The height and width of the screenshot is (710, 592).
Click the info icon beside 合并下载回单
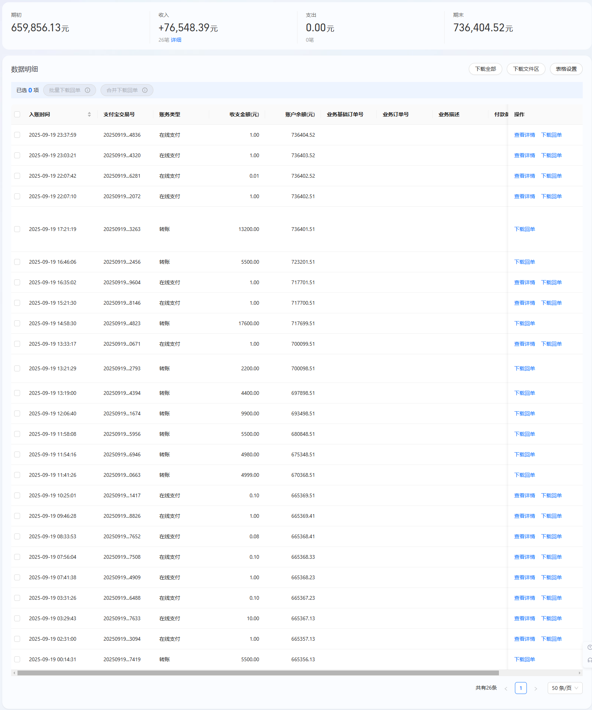145,90
